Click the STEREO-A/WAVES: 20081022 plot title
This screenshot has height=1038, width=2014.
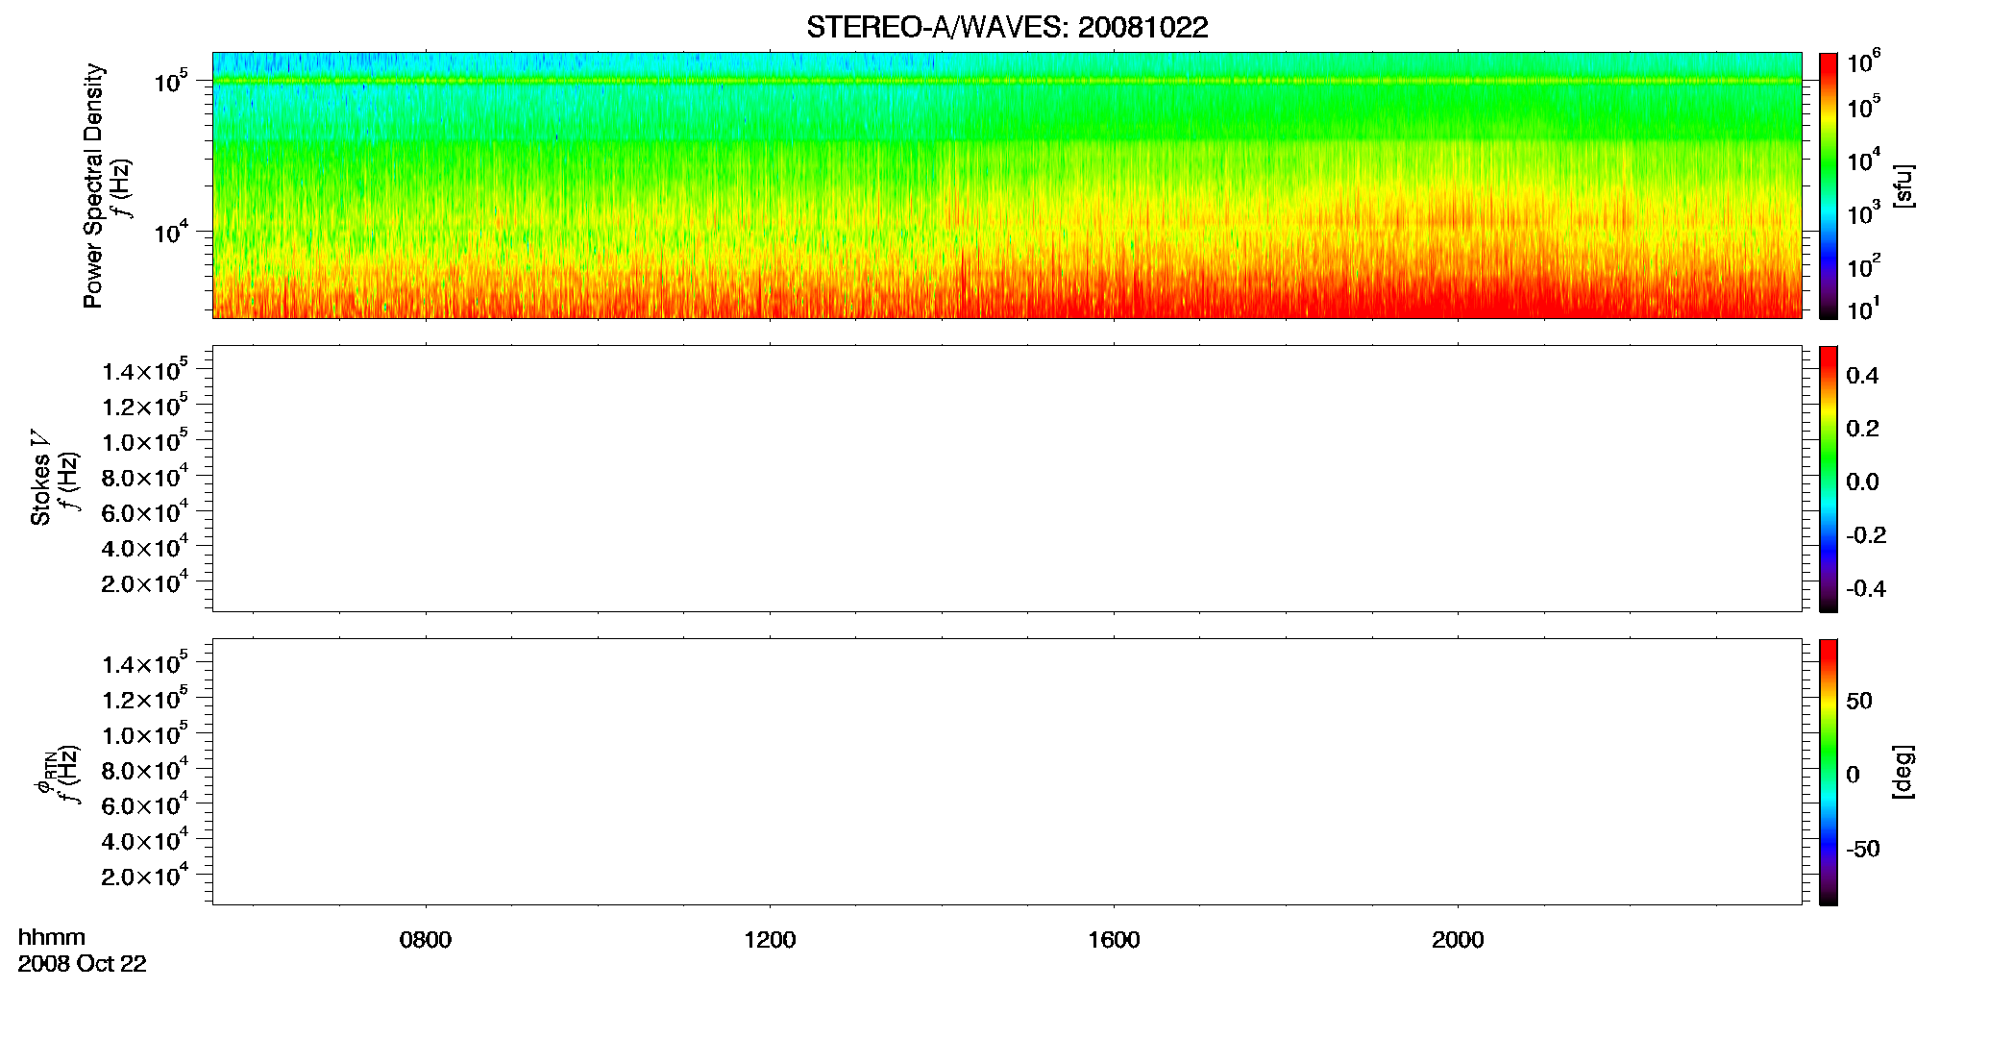pyautogui.click(x=1007, y=28)
